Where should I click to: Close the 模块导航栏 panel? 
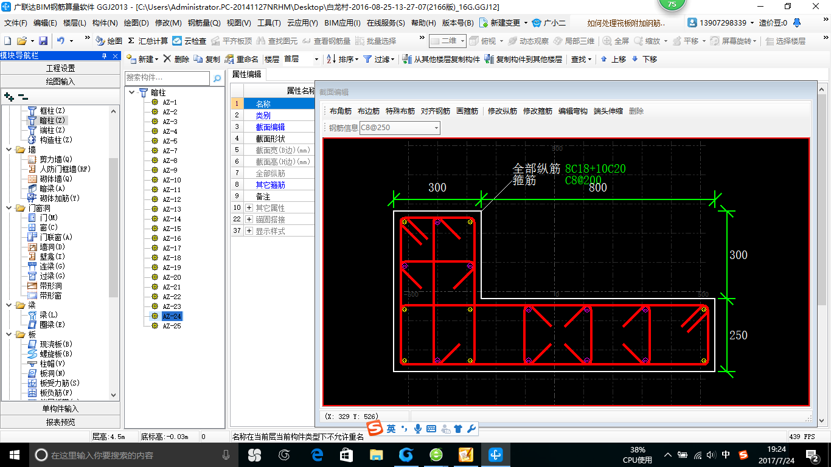point(114,55)
